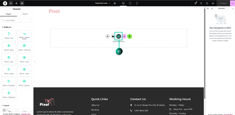Select the RForm - Telephone widget
The width and height of the screenshot is (235, 115).
tap(9, 95)
